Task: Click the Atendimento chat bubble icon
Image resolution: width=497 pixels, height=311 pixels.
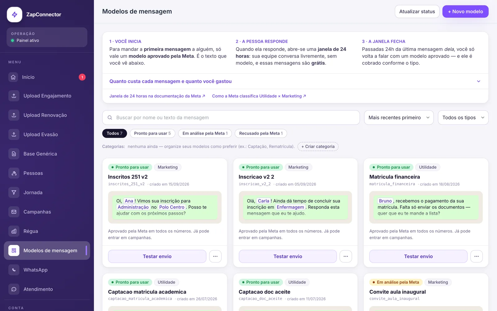Action: click(x=14, y=289)
